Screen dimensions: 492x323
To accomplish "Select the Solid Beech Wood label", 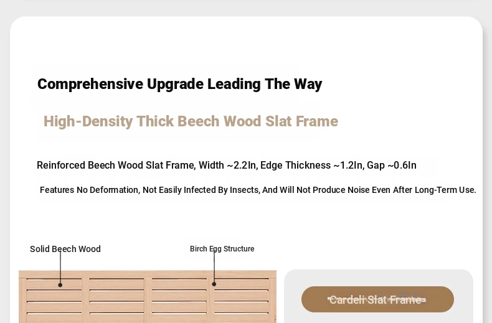I will [x=65, y=249].
